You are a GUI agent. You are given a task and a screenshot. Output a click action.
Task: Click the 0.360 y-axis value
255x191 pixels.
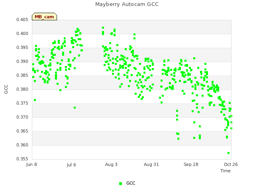(22, 145)
